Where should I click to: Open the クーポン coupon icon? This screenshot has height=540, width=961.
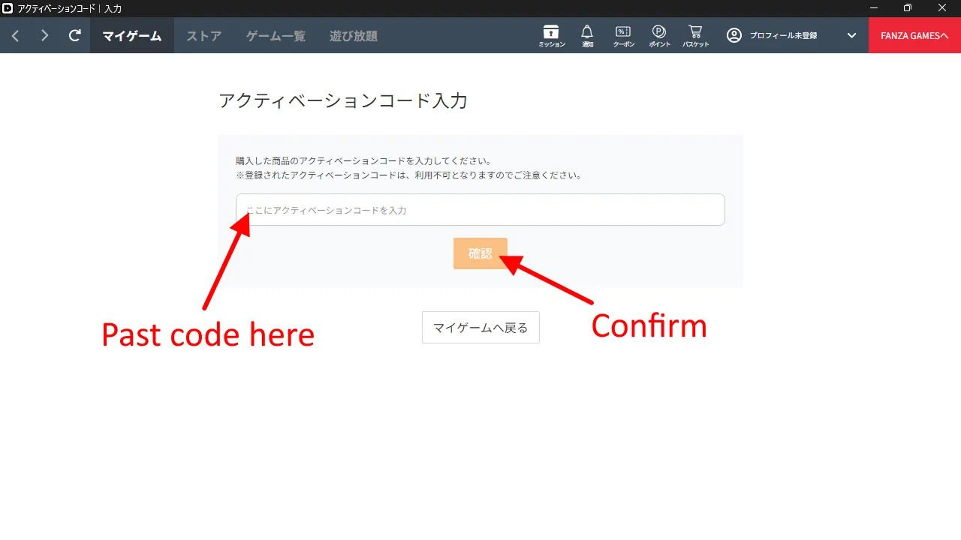623,35
